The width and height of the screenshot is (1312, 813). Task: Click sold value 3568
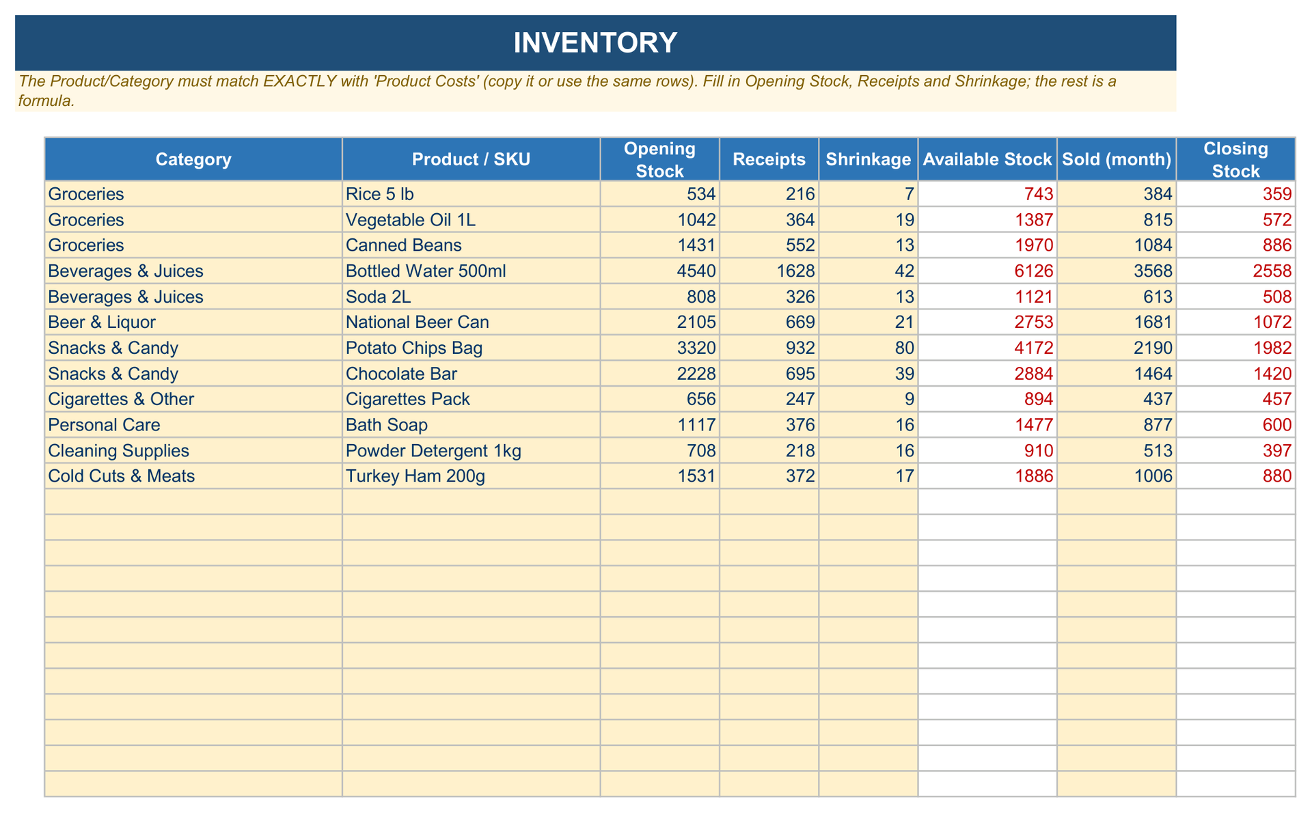[x=1117, y=271]
